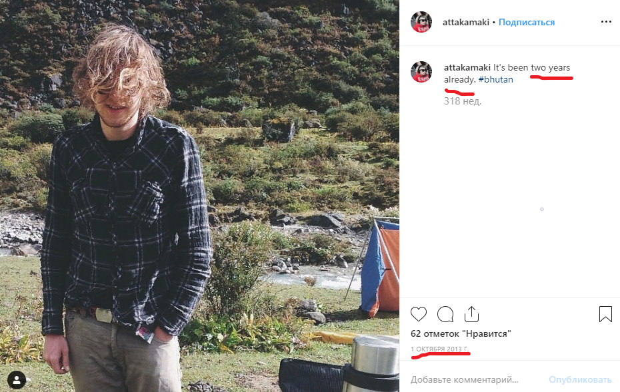Follow the account via "Подписаться"
This screenshot has width=620, height=392.
coord(527,22)
